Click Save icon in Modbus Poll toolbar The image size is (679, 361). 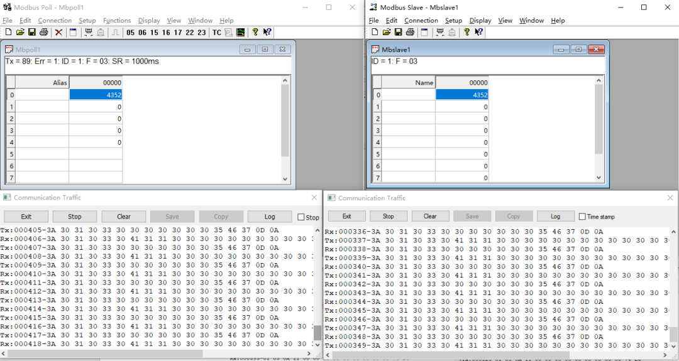31,32
